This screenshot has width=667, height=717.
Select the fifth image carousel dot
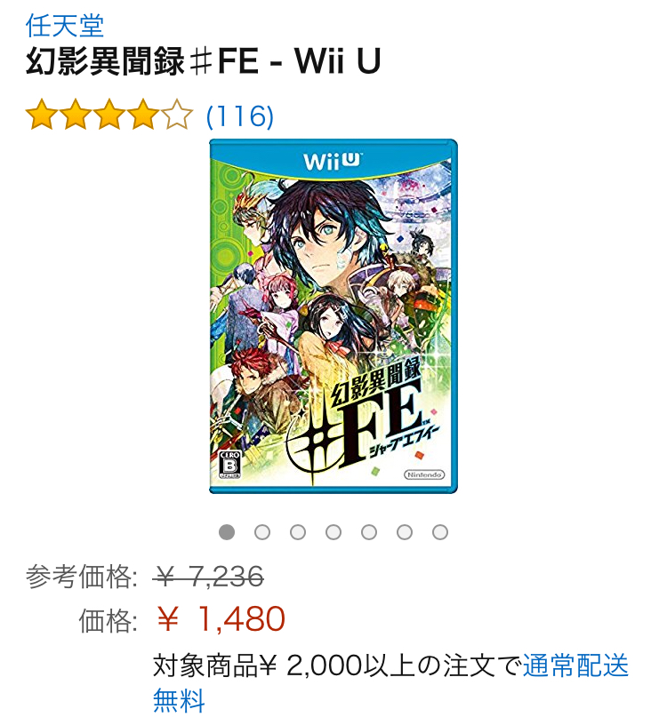[x=369, y=532]
